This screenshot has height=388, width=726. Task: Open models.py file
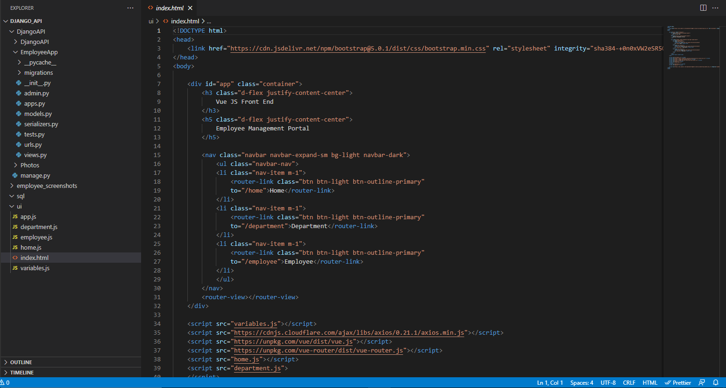click(71, 114)
